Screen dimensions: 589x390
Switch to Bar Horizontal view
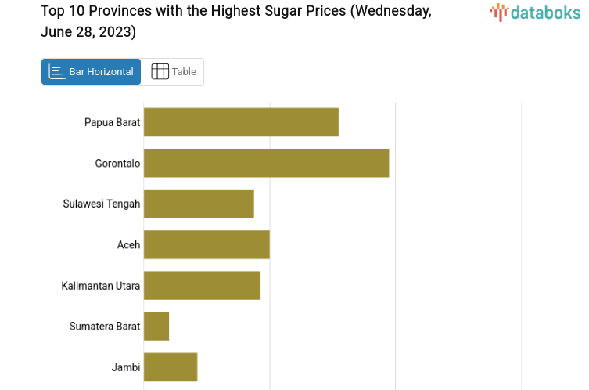(x=92, y=71)
